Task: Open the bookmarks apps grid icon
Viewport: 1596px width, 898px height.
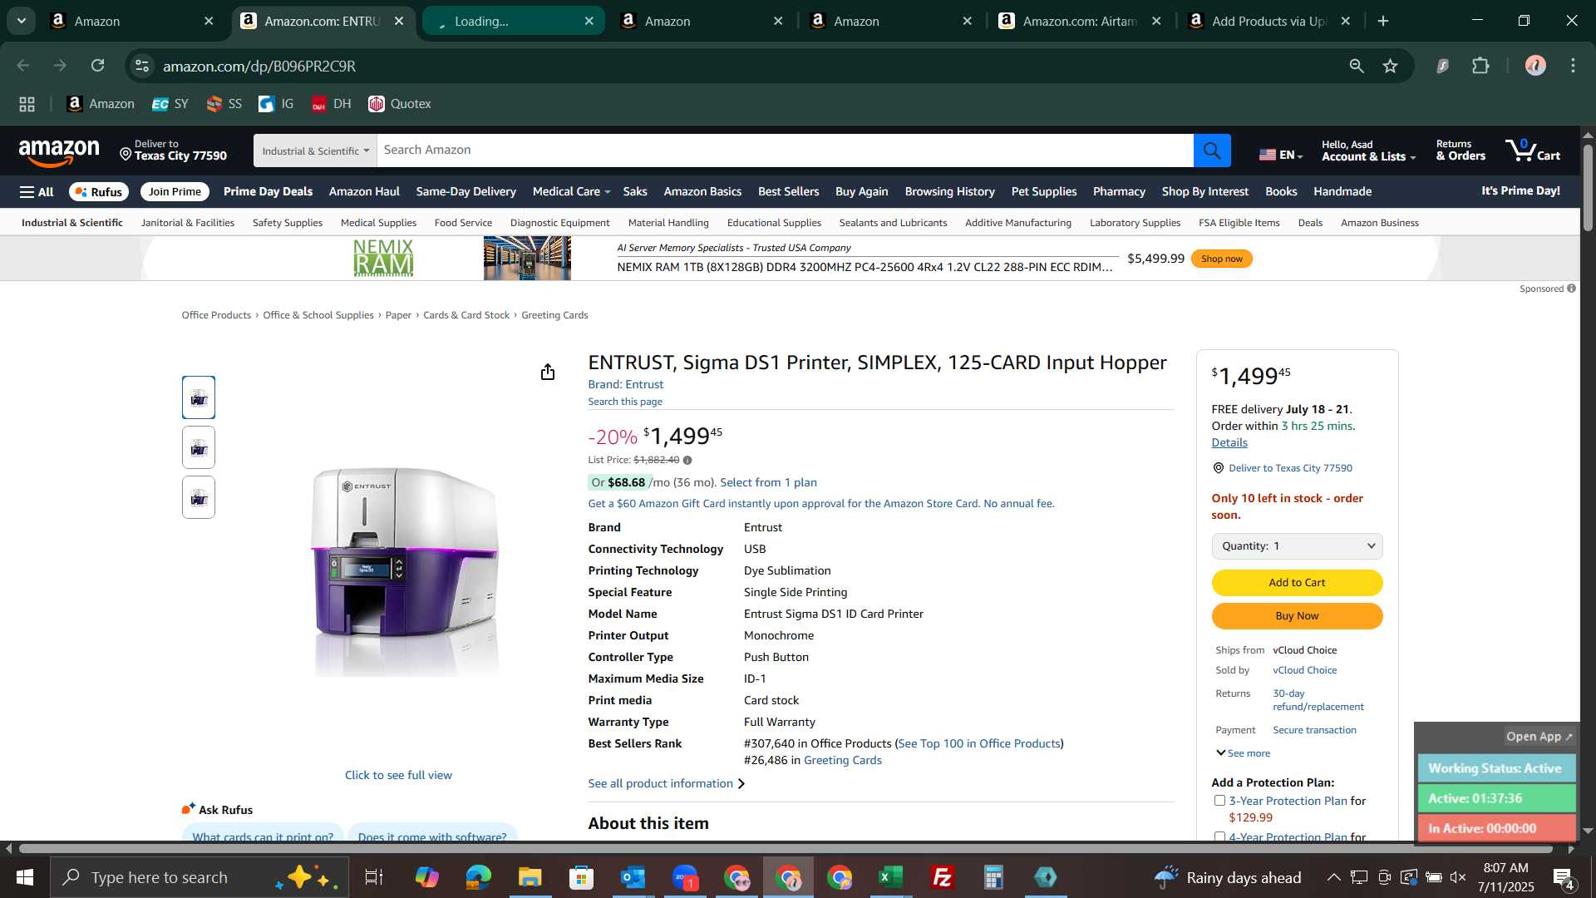Action: pyautogui.click(x=27, y=104)
